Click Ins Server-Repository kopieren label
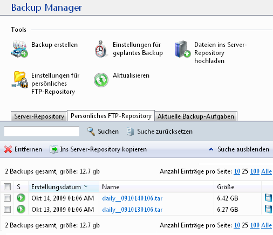The height and width of the screenshot is (235, 273). [x=104, y=149]
